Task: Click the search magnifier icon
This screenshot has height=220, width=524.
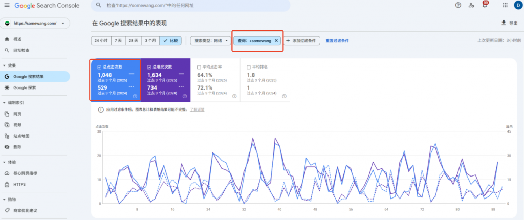Action: click(99, 5)
